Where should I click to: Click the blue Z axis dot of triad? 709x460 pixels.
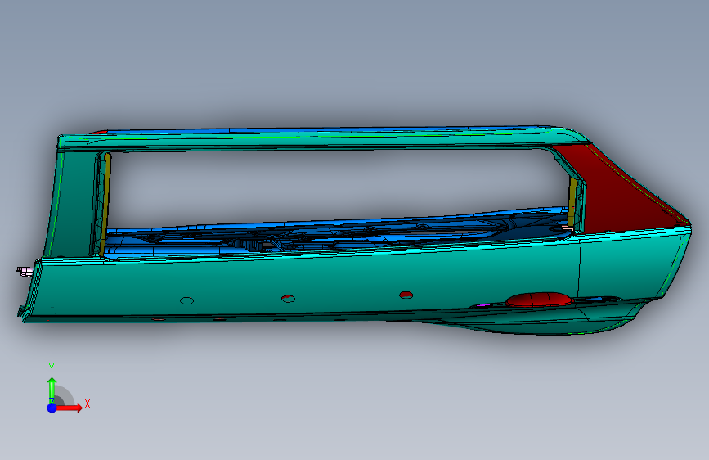52,408
